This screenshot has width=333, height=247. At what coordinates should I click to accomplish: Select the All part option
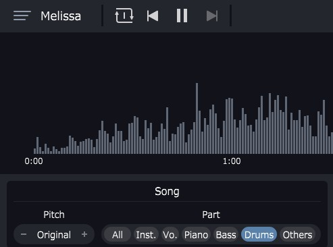pos(118,235)
